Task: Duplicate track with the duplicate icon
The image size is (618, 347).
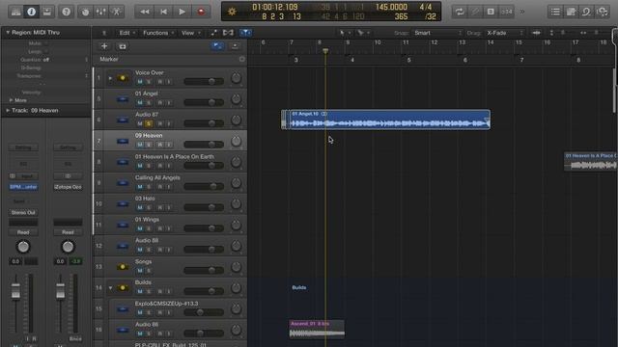Action: pos(123,46)
